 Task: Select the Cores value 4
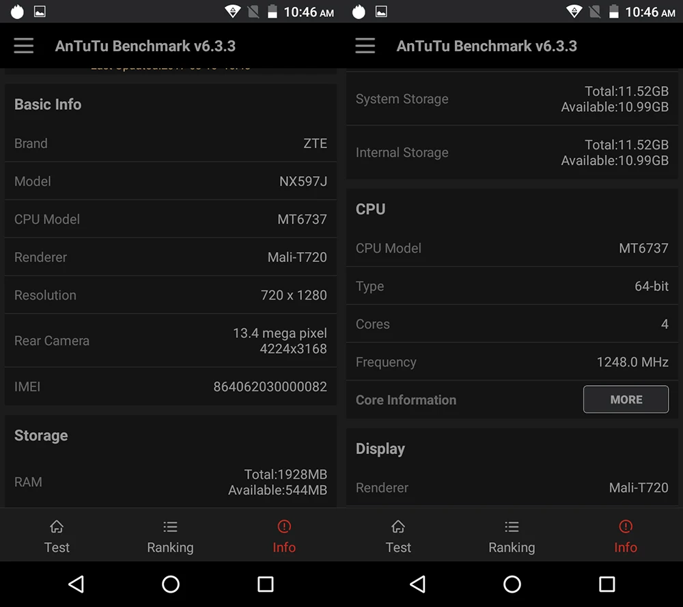(665, 324)
